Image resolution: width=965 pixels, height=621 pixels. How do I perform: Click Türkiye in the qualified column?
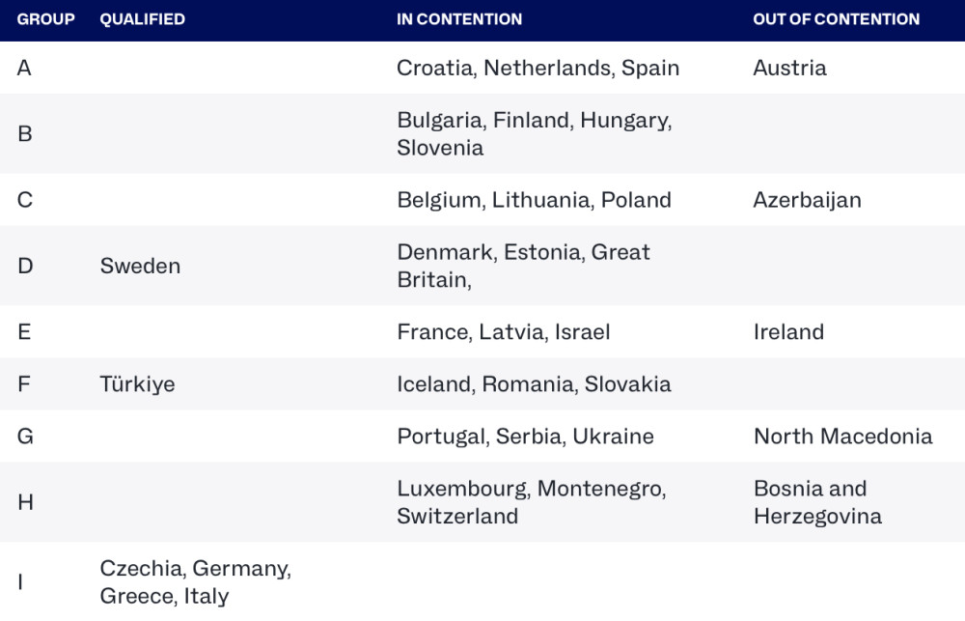click(x=137, y=383)
